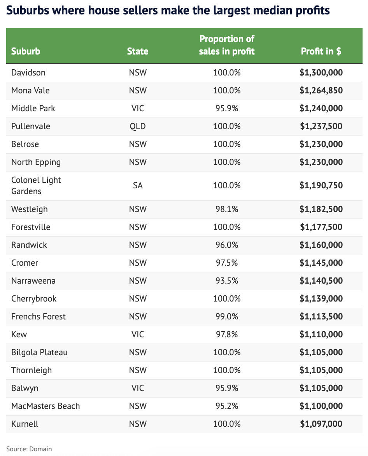This screenshot has height=456, width=368.
Task: Click the Profit in $ column header
Action: pyautogui.click(x=321, y=51)
